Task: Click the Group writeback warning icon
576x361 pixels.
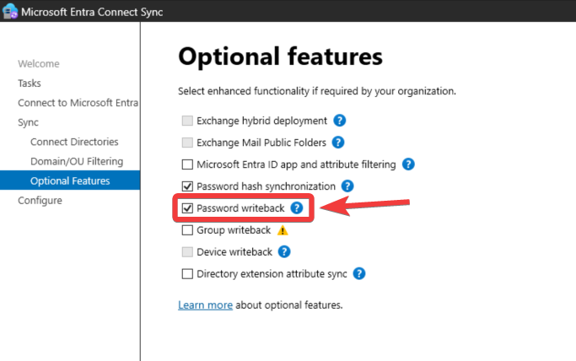Action: click(283, 230)
